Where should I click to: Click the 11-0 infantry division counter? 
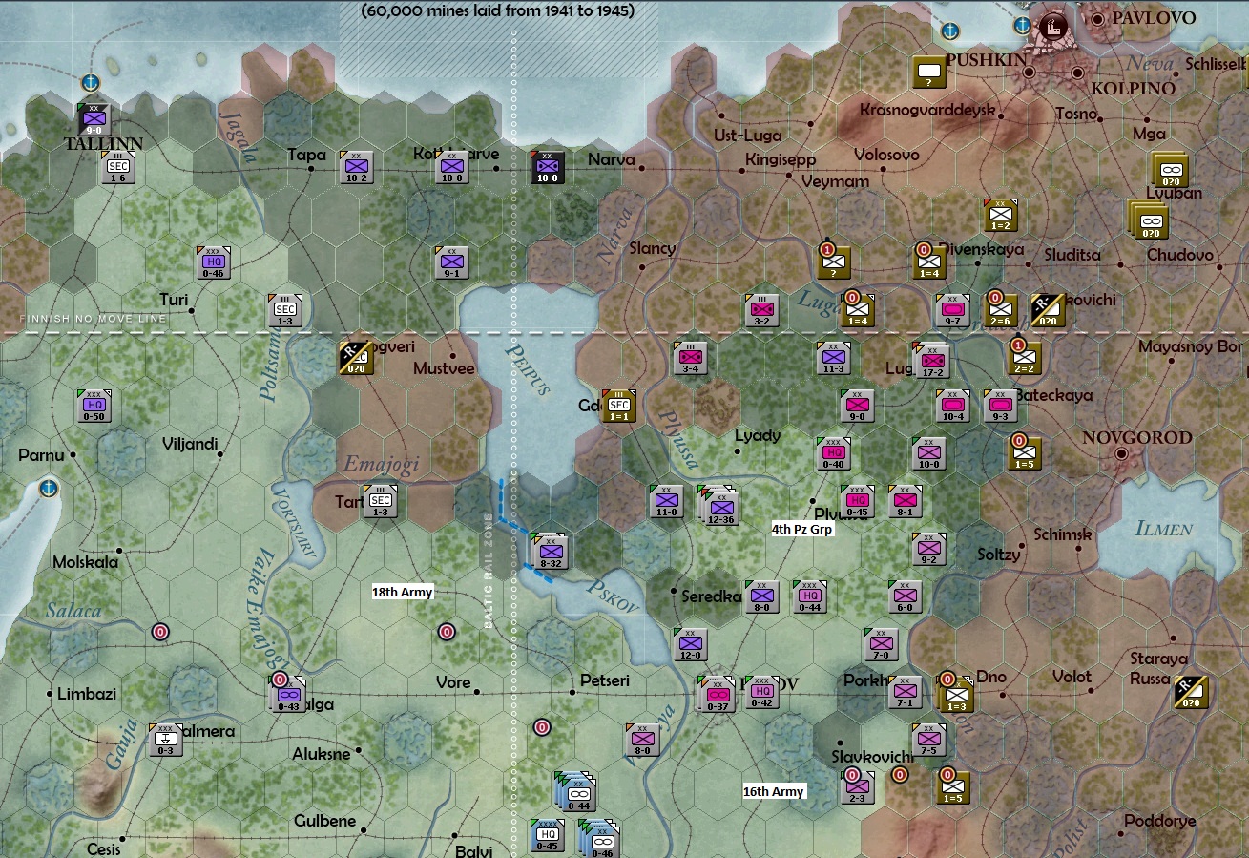(666, 501)
